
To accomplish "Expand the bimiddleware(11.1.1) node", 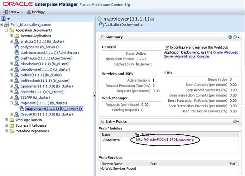I will 11,69.
